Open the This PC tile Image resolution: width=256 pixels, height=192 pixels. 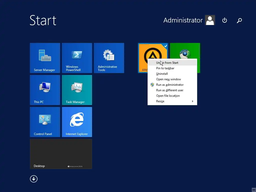pyautogui.click(x=45, y=90)
